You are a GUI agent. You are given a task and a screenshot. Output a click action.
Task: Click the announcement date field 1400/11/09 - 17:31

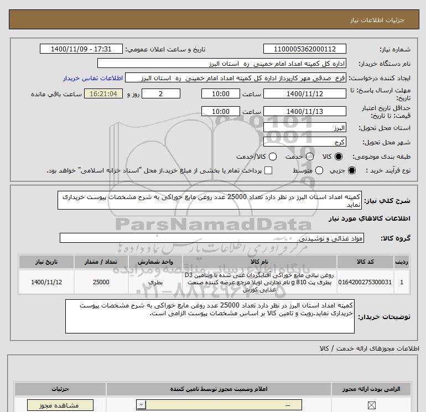point(81,49)
